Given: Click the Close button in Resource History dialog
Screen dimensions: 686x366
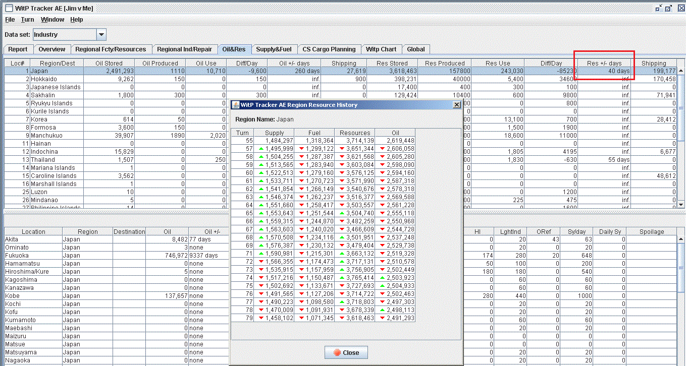Looking at the screenshot, I should pos(346,352).
